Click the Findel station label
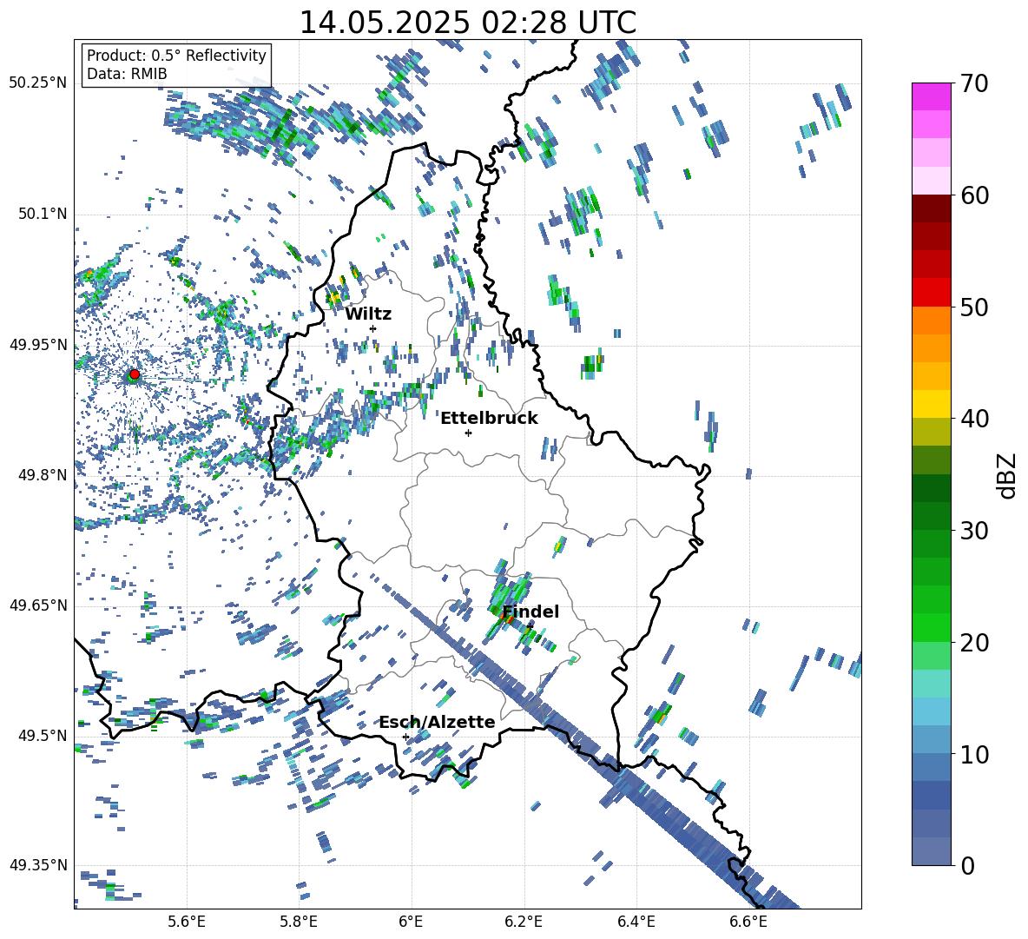 pos(530,612)
